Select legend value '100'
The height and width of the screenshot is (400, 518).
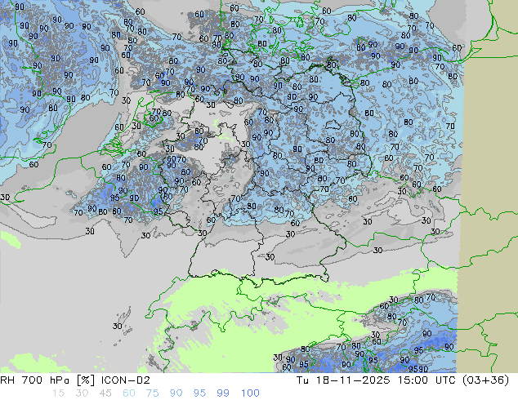tap(250, 393)
